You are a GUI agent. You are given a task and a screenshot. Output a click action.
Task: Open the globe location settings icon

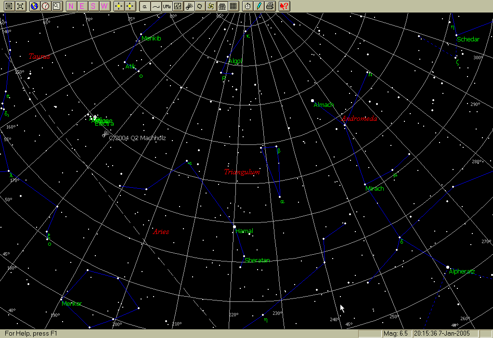coord(35,6)
